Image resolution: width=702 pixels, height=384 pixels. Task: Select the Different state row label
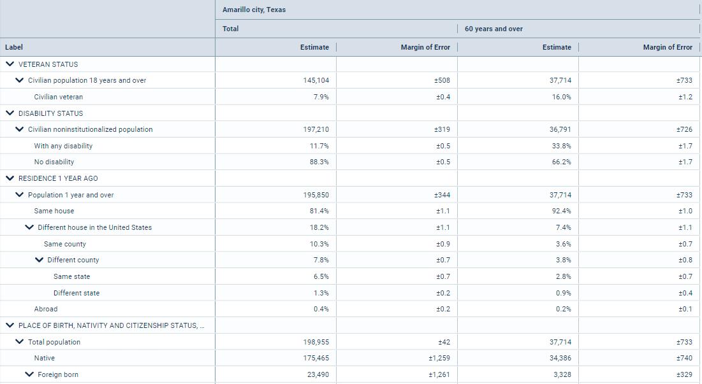click(77, 293)
